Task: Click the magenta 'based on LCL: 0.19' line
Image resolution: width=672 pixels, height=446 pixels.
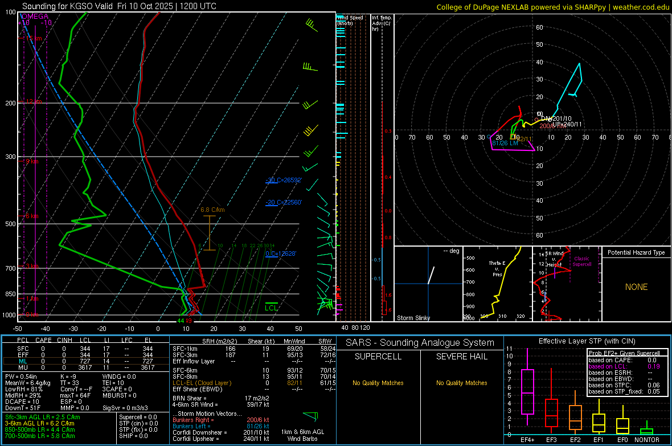Action: click(x=624, y=366)
